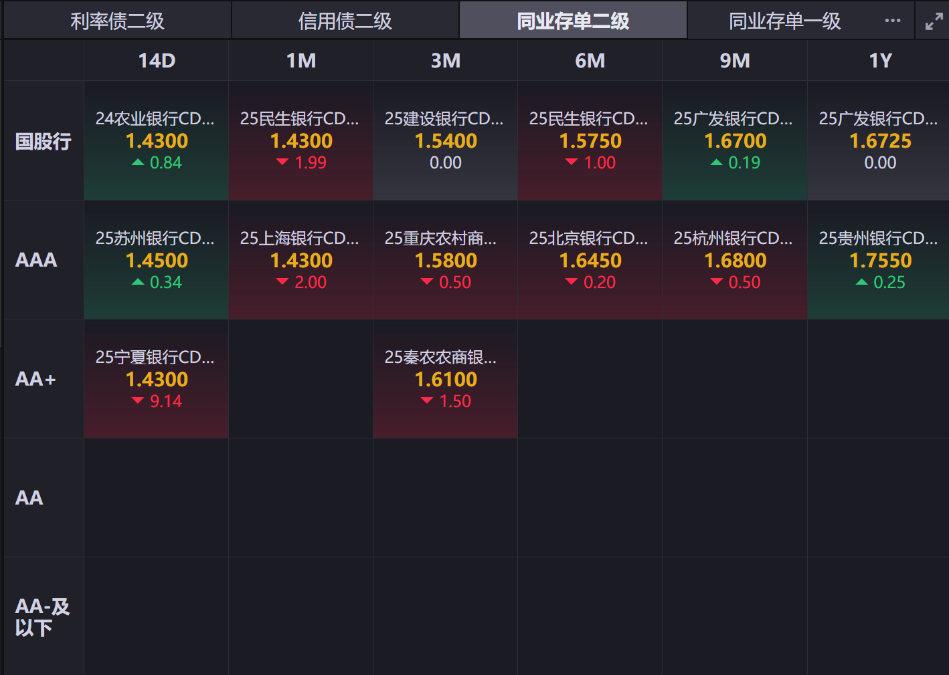Open 25广发银行CD cell priced 1.6725
The width and height of the screenshot is (949, 675).
[x=878, y=141]
